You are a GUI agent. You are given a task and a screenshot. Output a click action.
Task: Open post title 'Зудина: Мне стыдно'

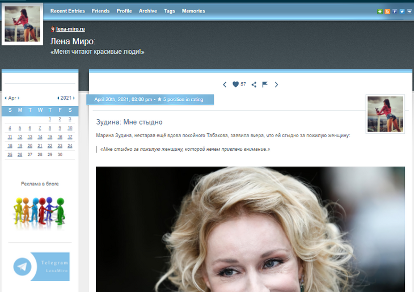coord(130,122)
